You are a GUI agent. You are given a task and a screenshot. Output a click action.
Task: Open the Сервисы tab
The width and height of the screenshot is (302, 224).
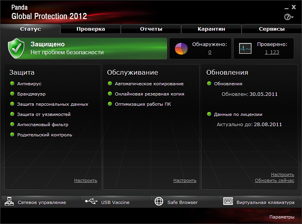tap(271, 29)
